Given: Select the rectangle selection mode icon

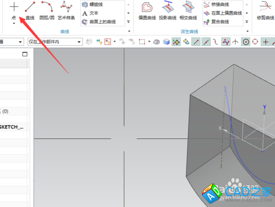Looking at the screenshot, I should click(x=142, y=42).
